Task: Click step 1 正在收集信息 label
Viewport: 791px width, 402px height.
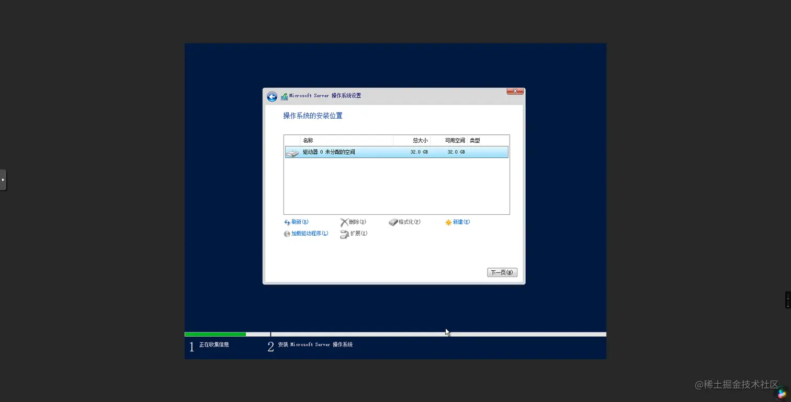Action: coord(214,345)
